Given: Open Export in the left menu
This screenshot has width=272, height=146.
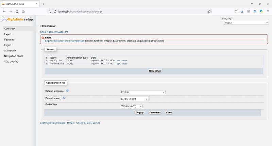Looking at the screenshot, I should coord(8,34).
